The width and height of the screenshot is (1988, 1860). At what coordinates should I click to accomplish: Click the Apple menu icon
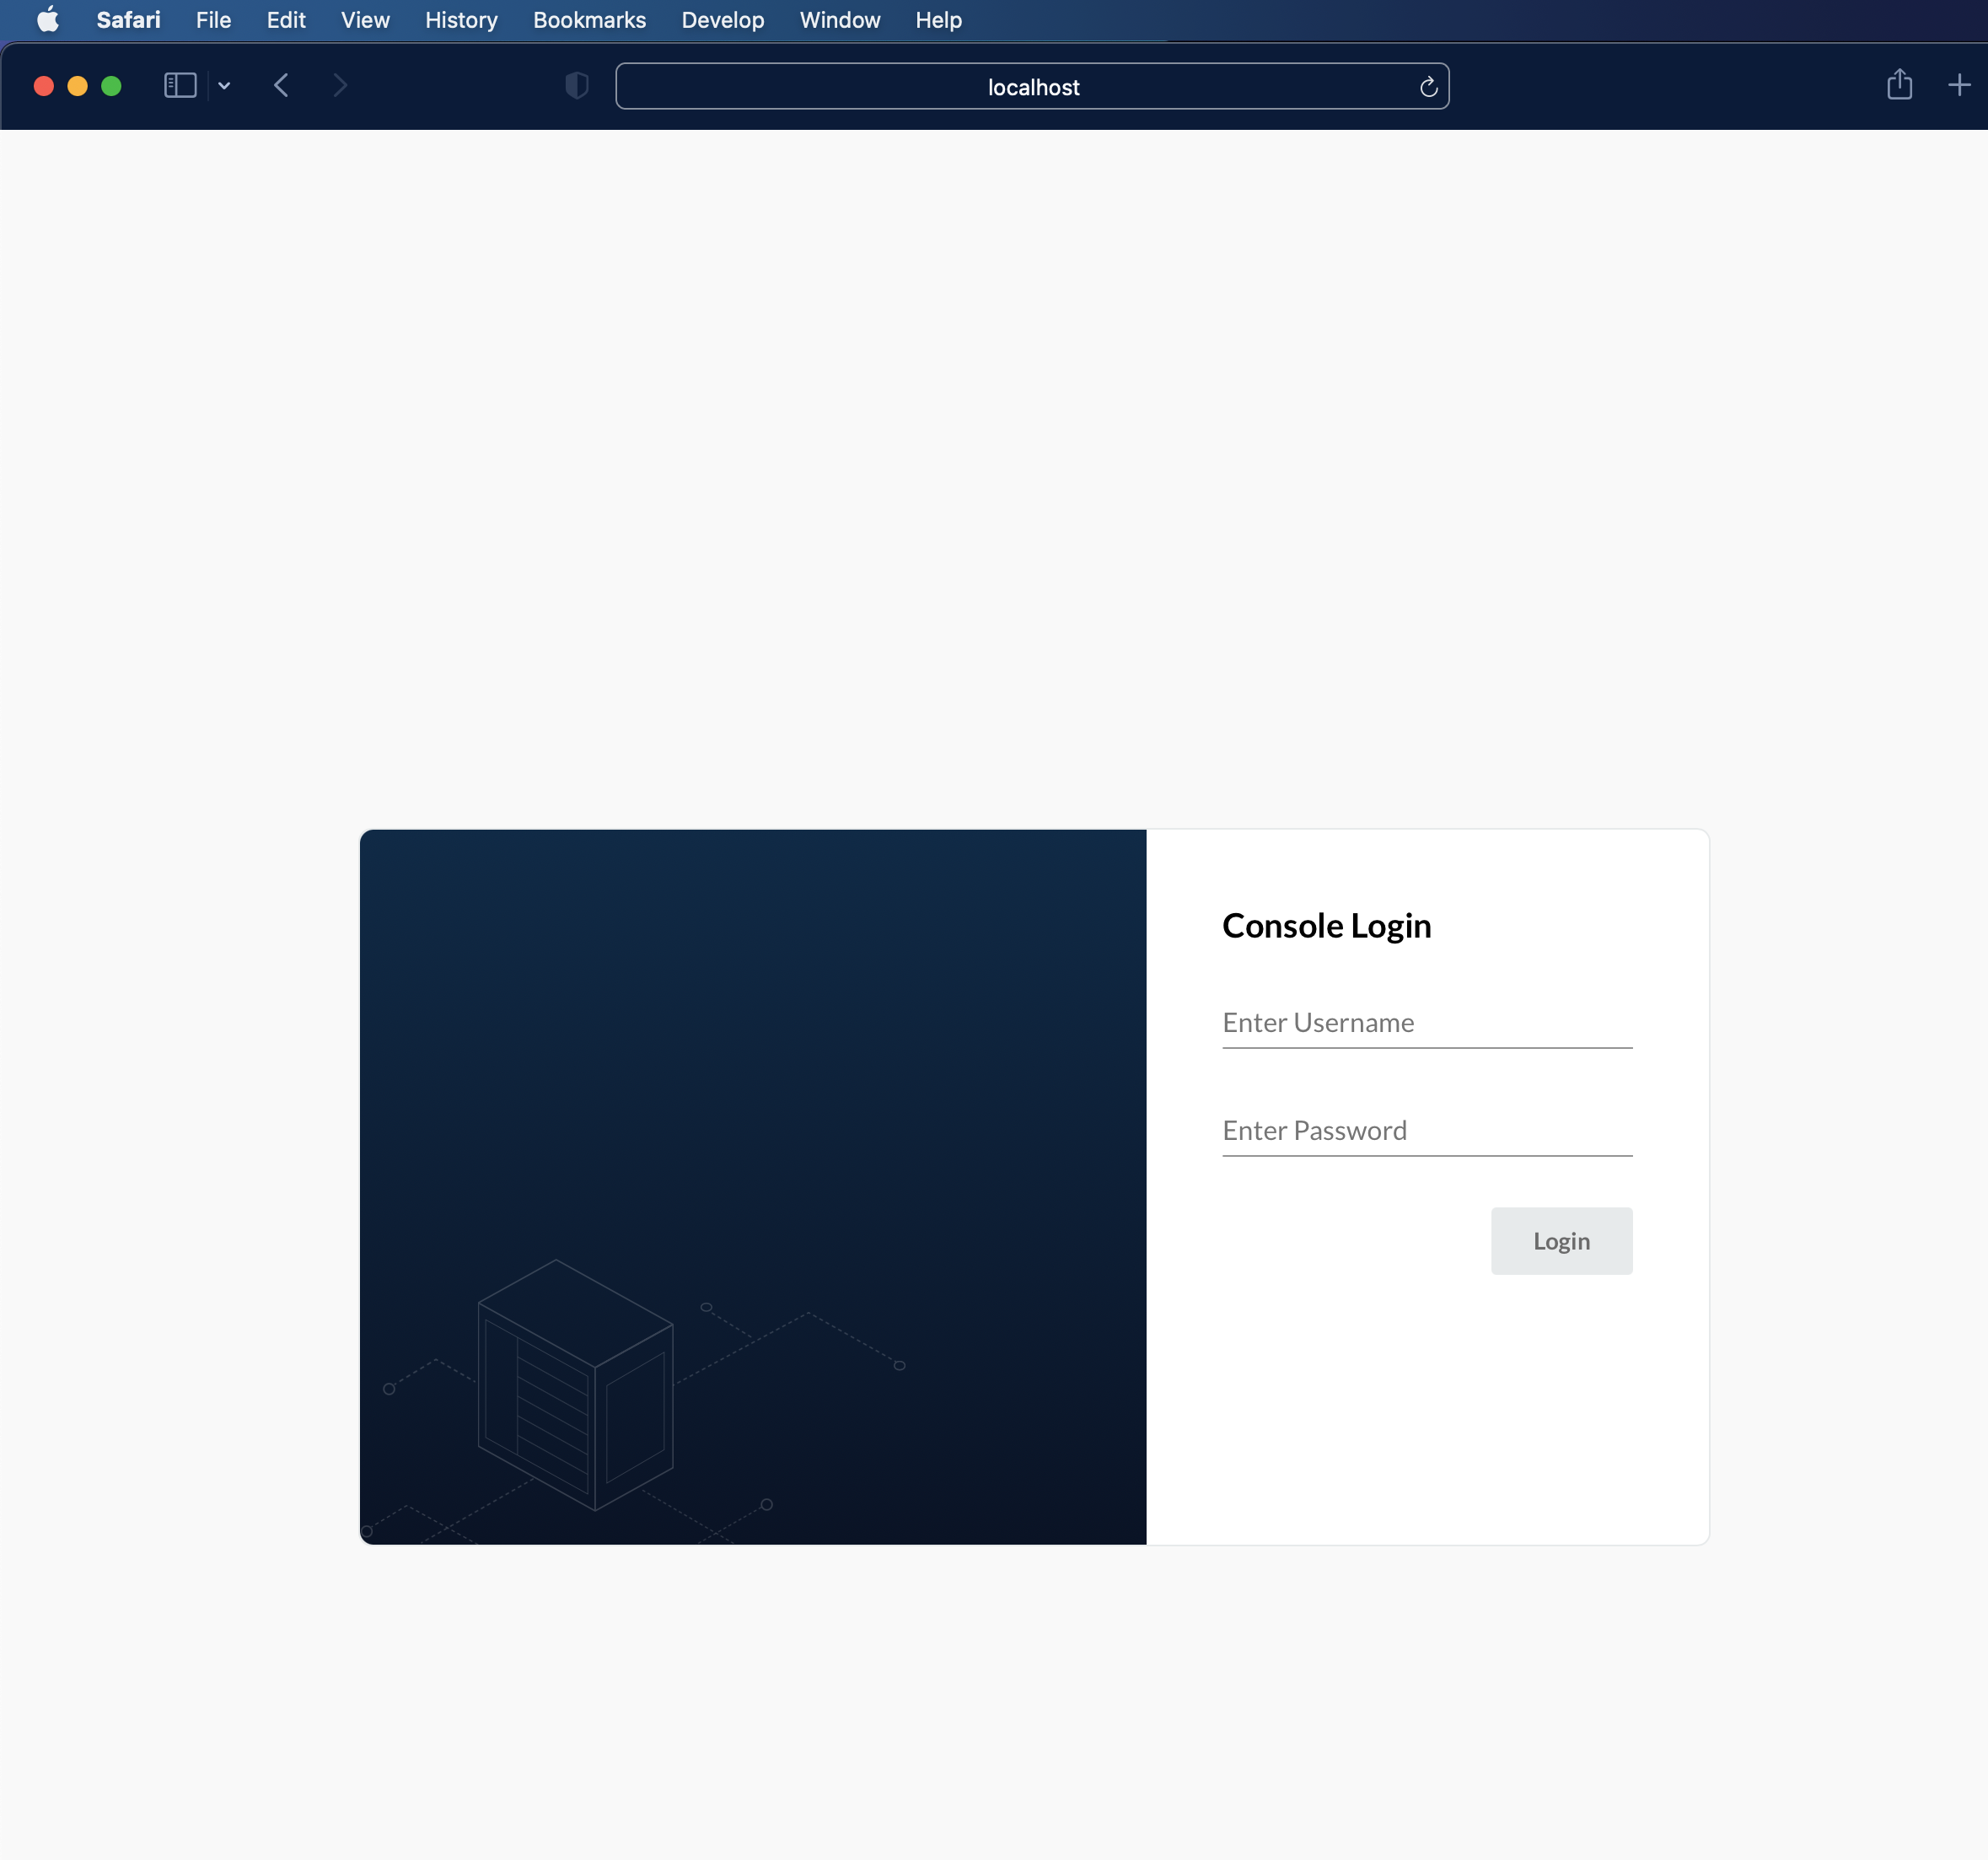[x=47, y=20]
